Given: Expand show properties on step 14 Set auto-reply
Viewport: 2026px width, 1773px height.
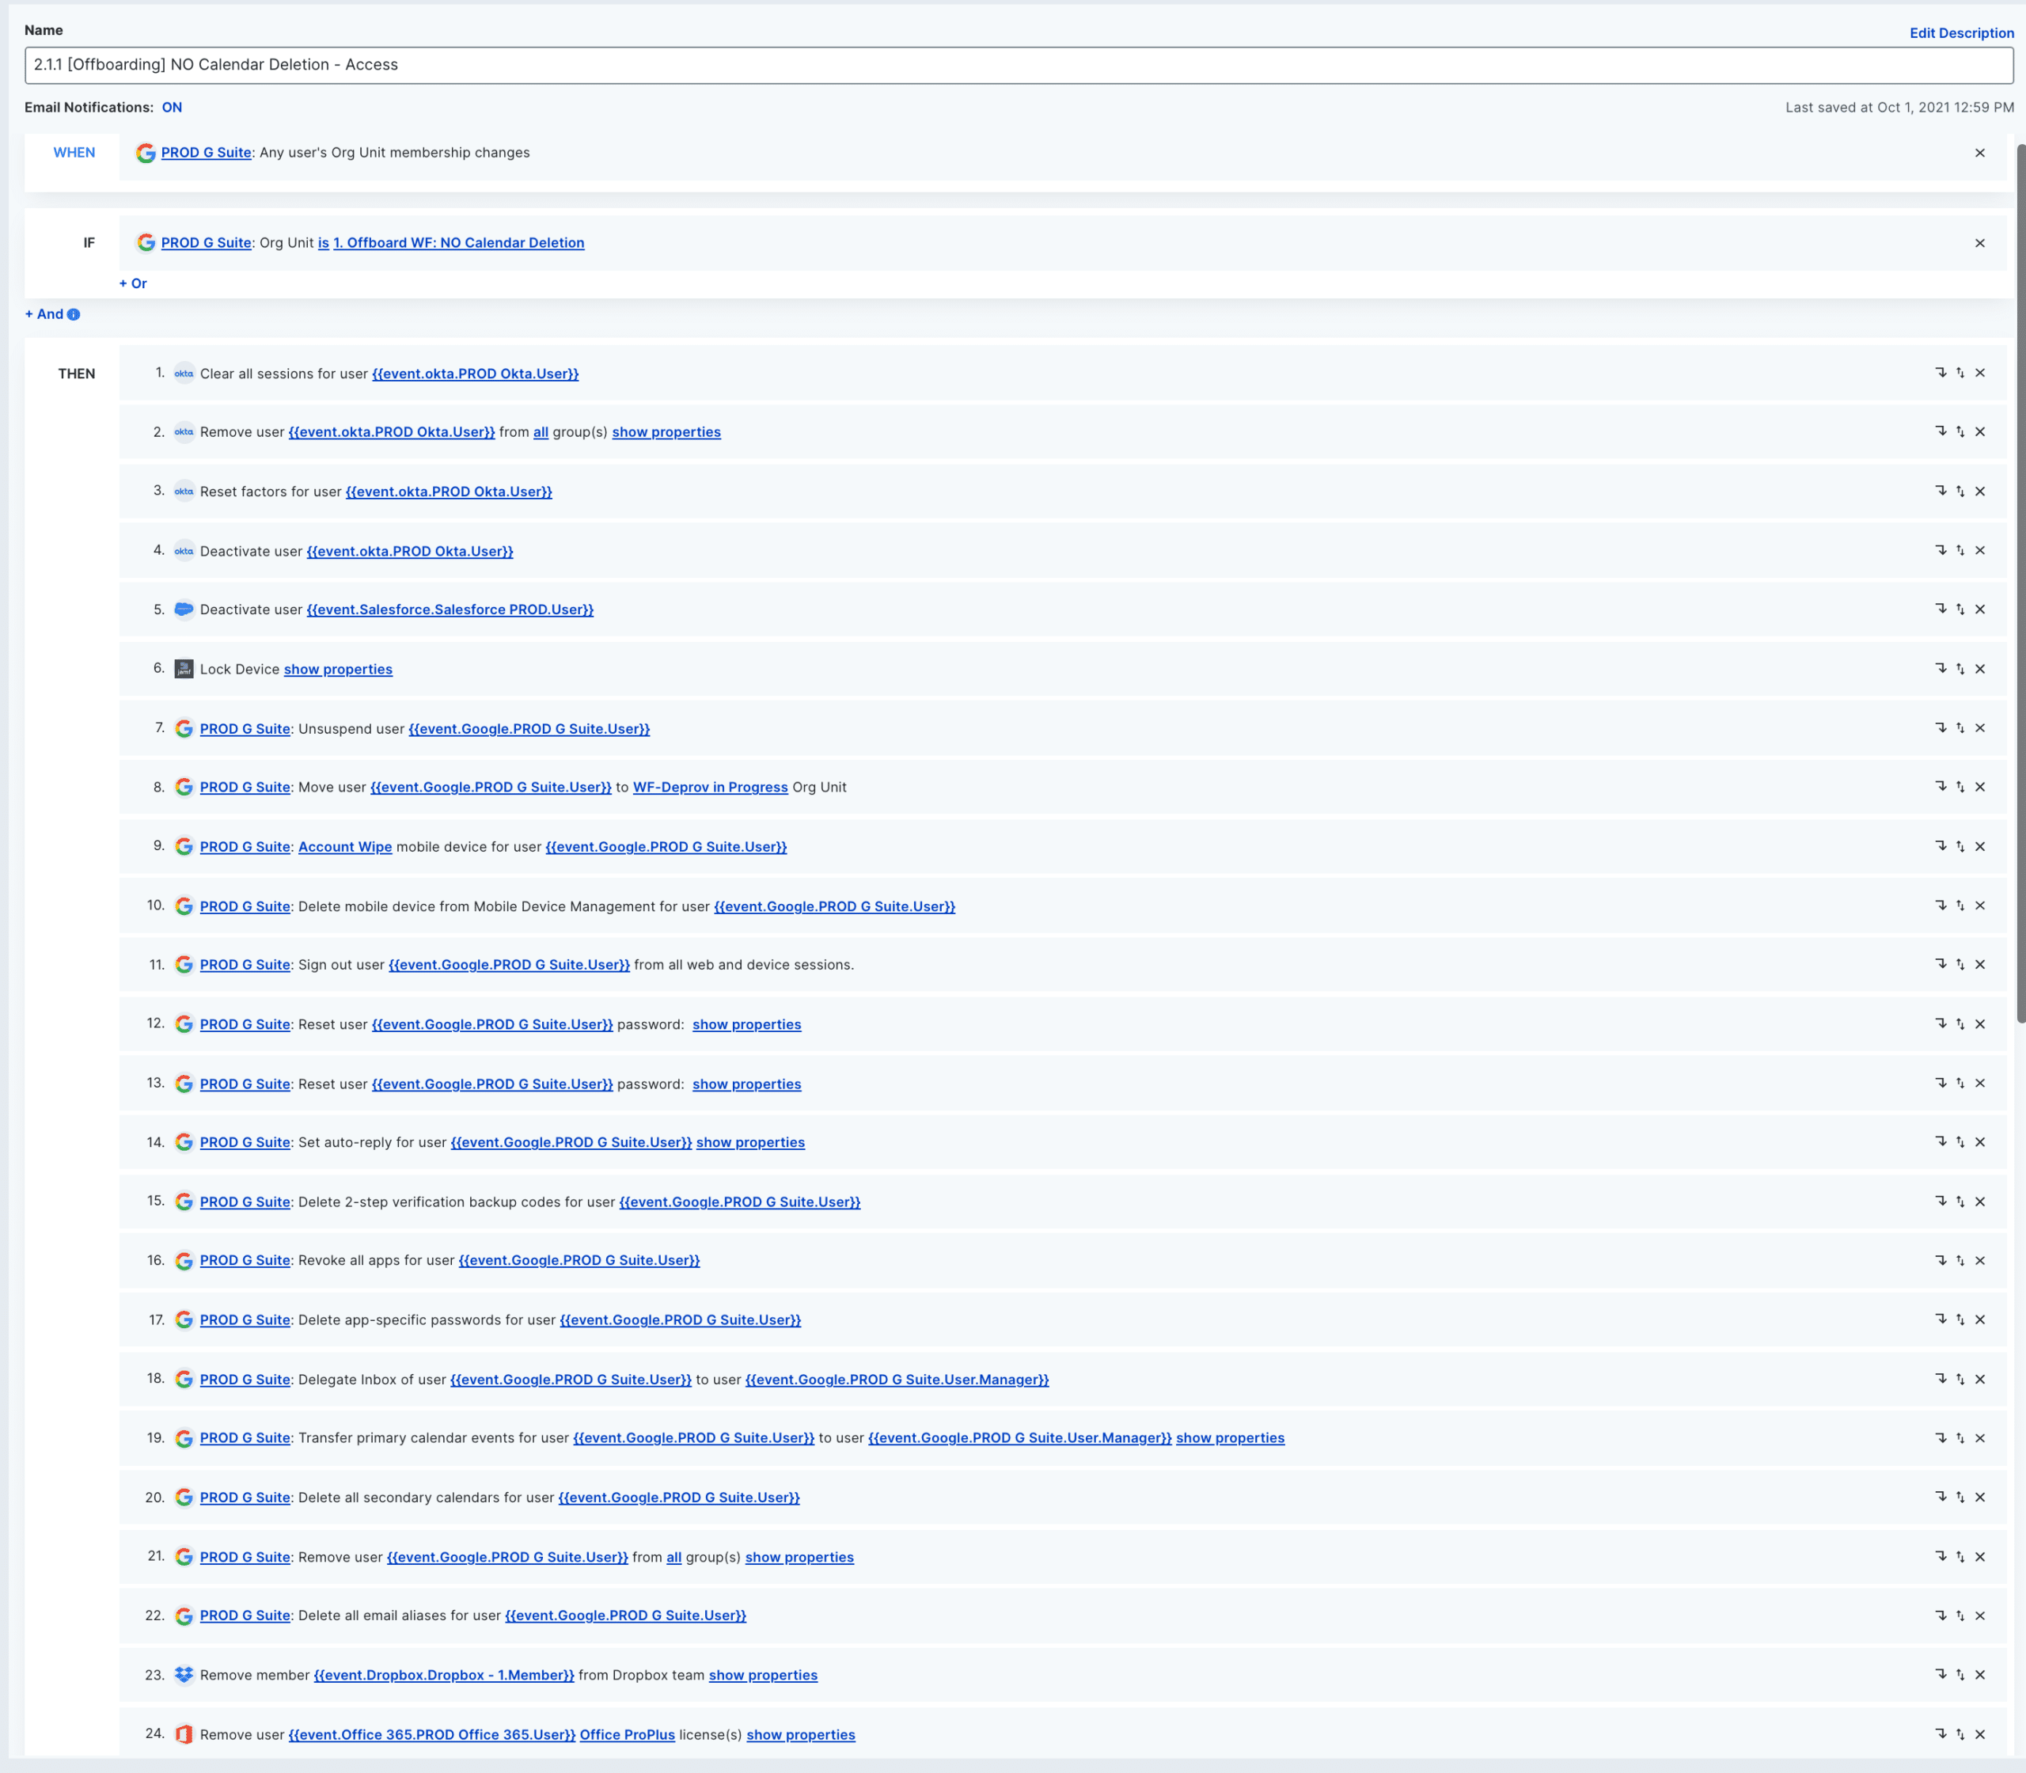Looking at the screenshot, I should coord(751,1143).
